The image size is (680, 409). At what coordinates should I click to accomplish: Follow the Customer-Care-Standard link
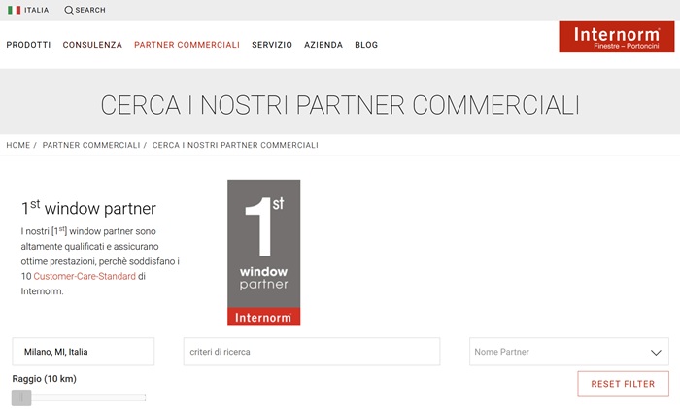85,276
